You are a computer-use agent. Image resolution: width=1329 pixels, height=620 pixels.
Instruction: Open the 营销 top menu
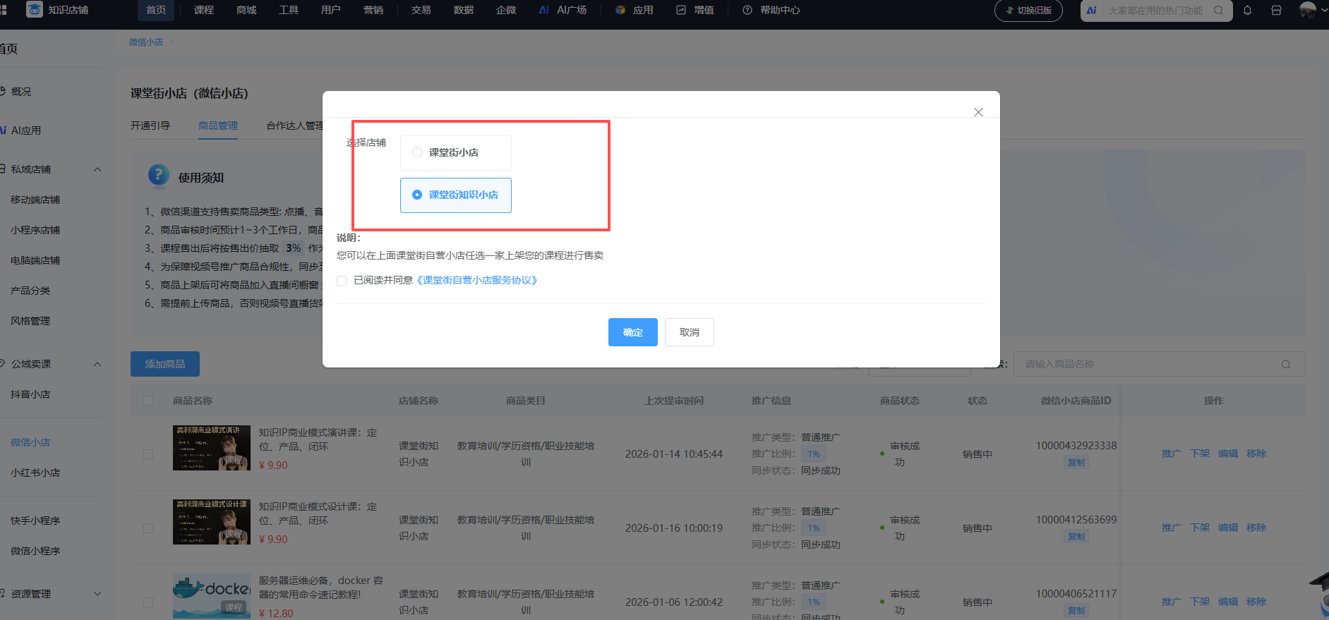[373, 10]
